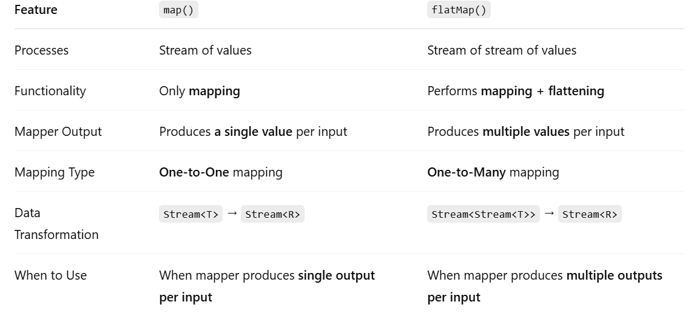The height and width of the screenshot is (313, 688).
Task: Click the Stream<T> code chip
Action: click(191, 214)
